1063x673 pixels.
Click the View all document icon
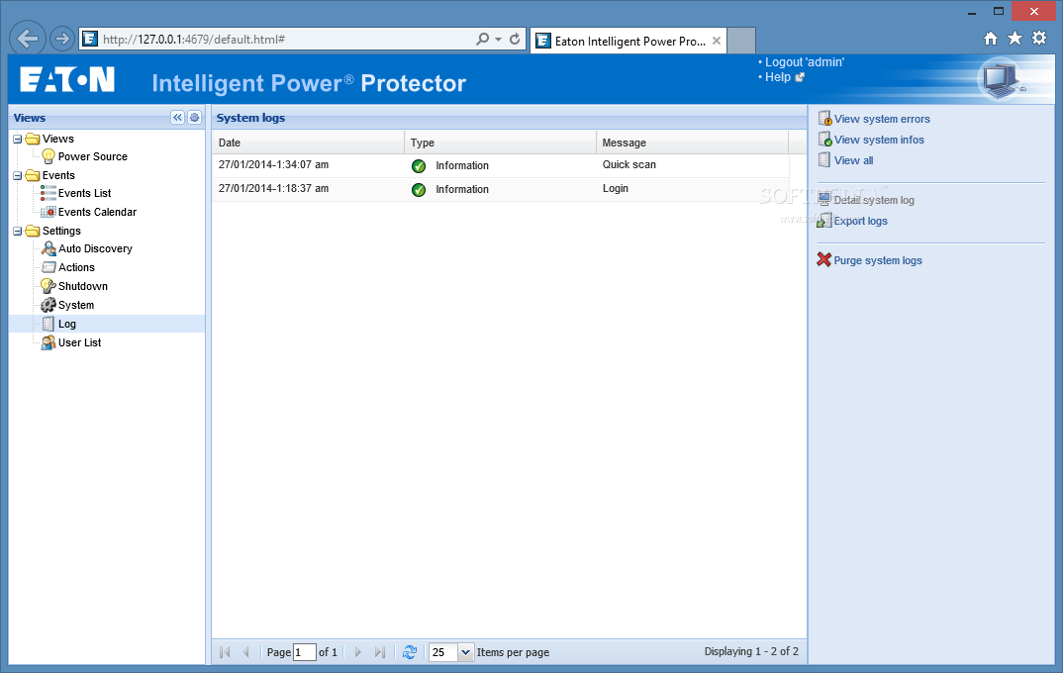tap(823, 160)
